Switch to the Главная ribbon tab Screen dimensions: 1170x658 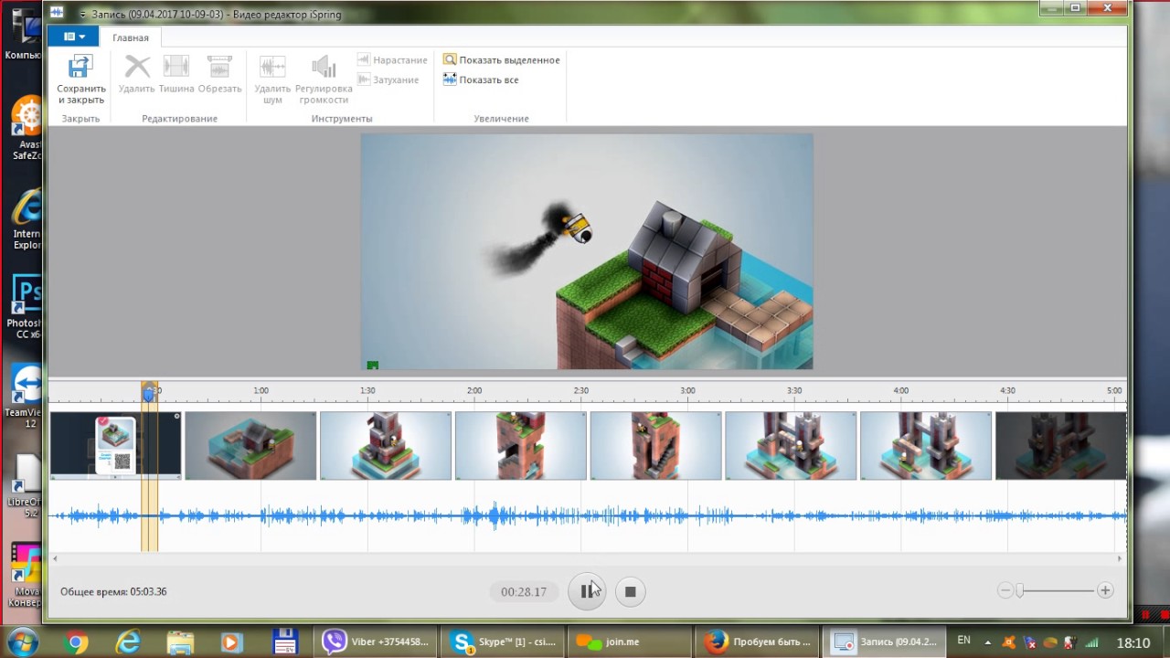coord(131,37)
